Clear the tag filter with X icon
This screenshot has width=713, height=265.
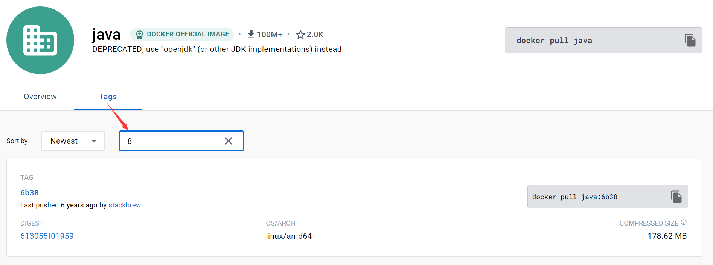(x=229, y=141)
